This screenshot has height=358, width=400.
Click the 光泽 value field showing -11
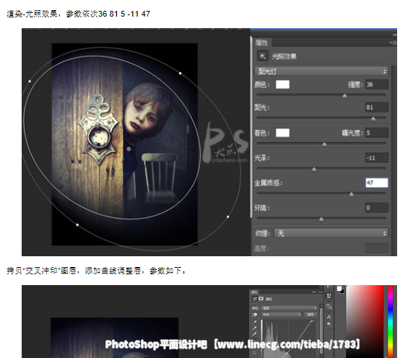[x=376, y=158]
